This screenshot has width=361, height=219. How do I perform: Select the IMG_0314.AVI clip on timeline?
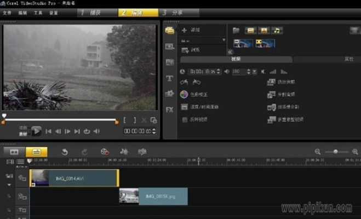coord(74,178)
